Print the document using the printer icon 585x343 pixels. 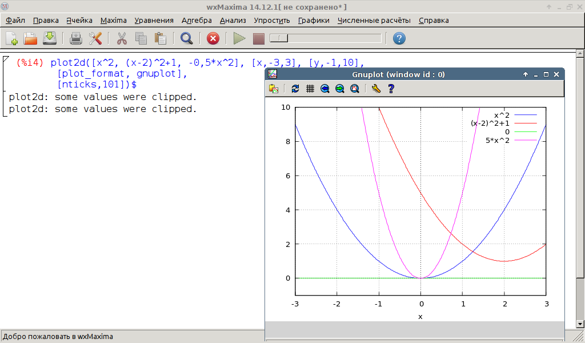click(76, 38)
